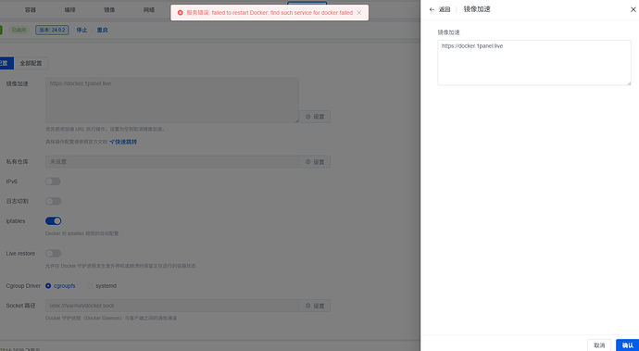Open the 编排 tab
This screenshot has width=639, height=351.
click(70, 10)
